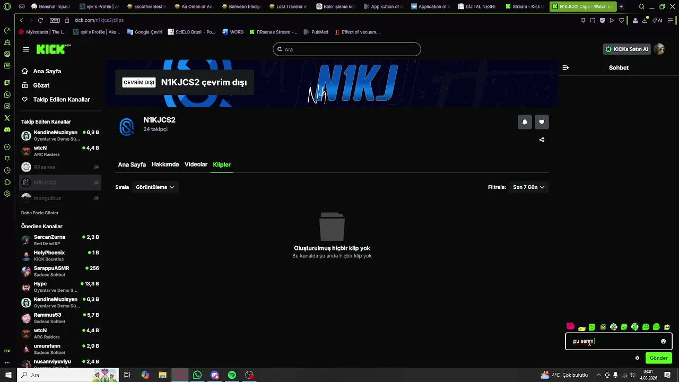Open a new browser tab with plus
Viewport: 679px width, 382px height.
[621, 6]
